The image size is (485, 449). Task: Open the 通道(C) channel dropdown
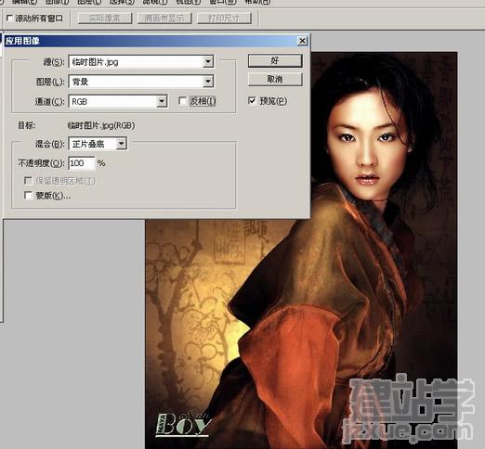[x=118, y=101]
